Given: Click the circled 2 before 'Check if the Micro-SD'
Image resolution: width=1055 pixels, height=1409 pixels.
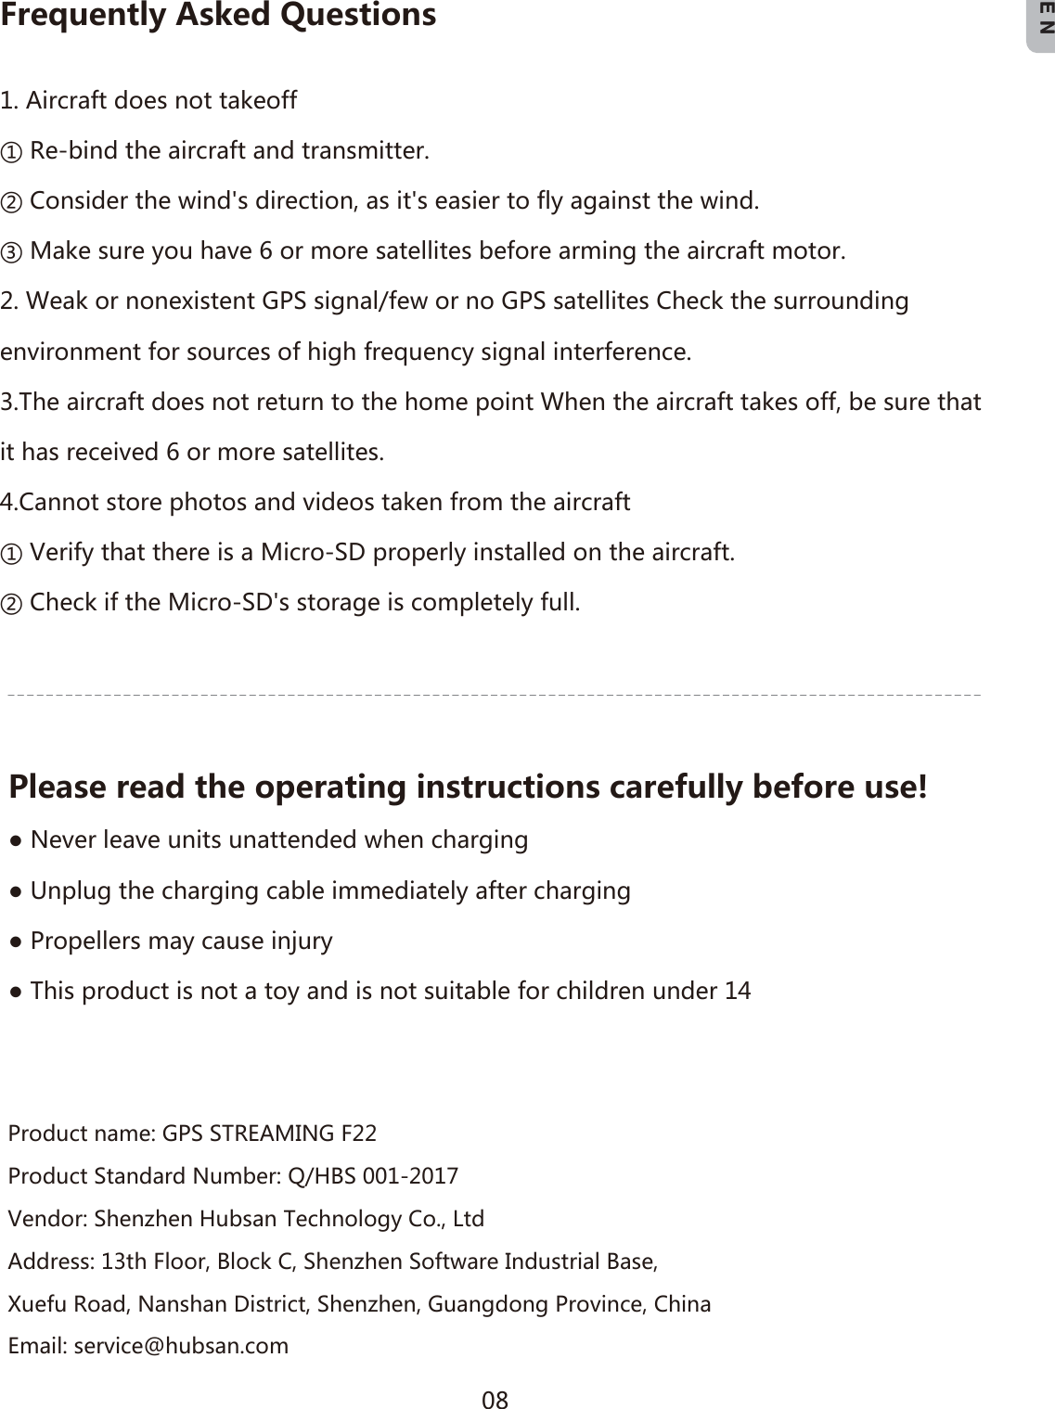Looking at the screenshot, I should (x=13, y=604).
